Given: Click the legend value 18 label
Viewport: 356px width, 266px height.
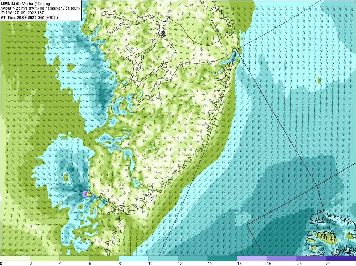Looking at the screenshot, I should (x=269, y=264).
